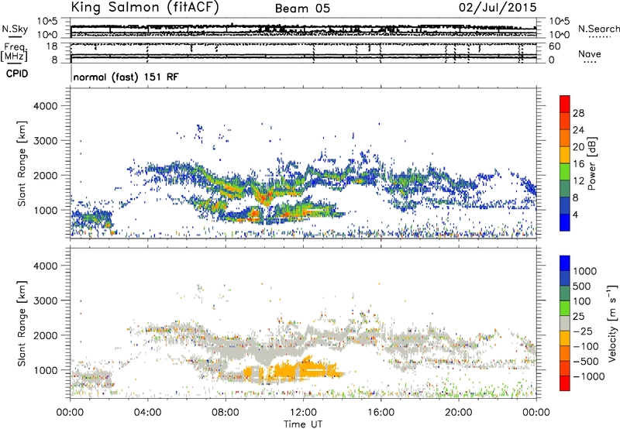Click the '2000' tick of velocity panel

tap(45, 335)
